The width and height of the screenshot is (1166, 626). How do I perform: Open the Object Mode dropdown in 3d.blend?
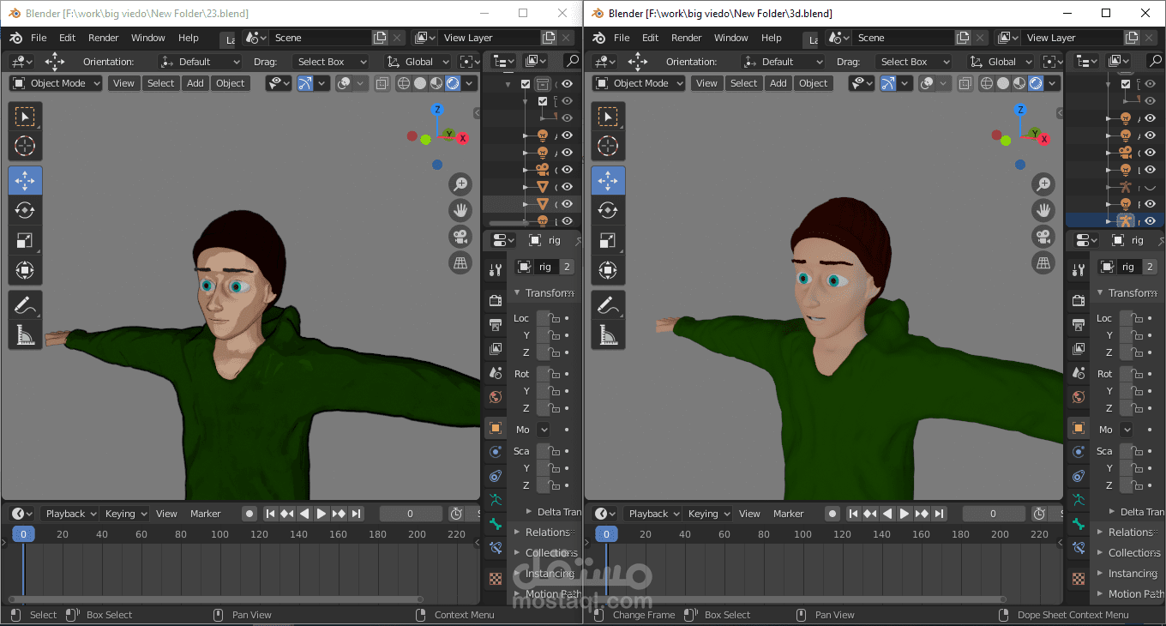[639, 83]
